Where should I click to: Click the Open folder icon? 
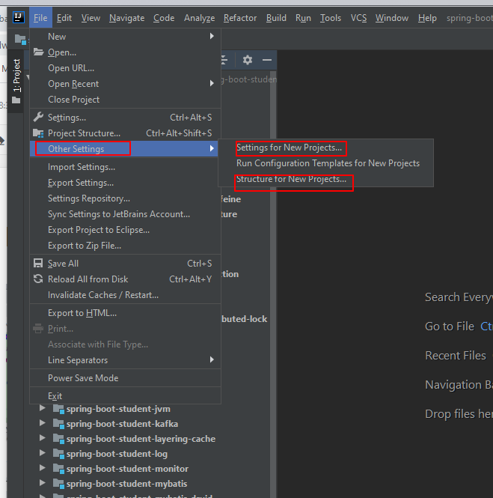38,52
